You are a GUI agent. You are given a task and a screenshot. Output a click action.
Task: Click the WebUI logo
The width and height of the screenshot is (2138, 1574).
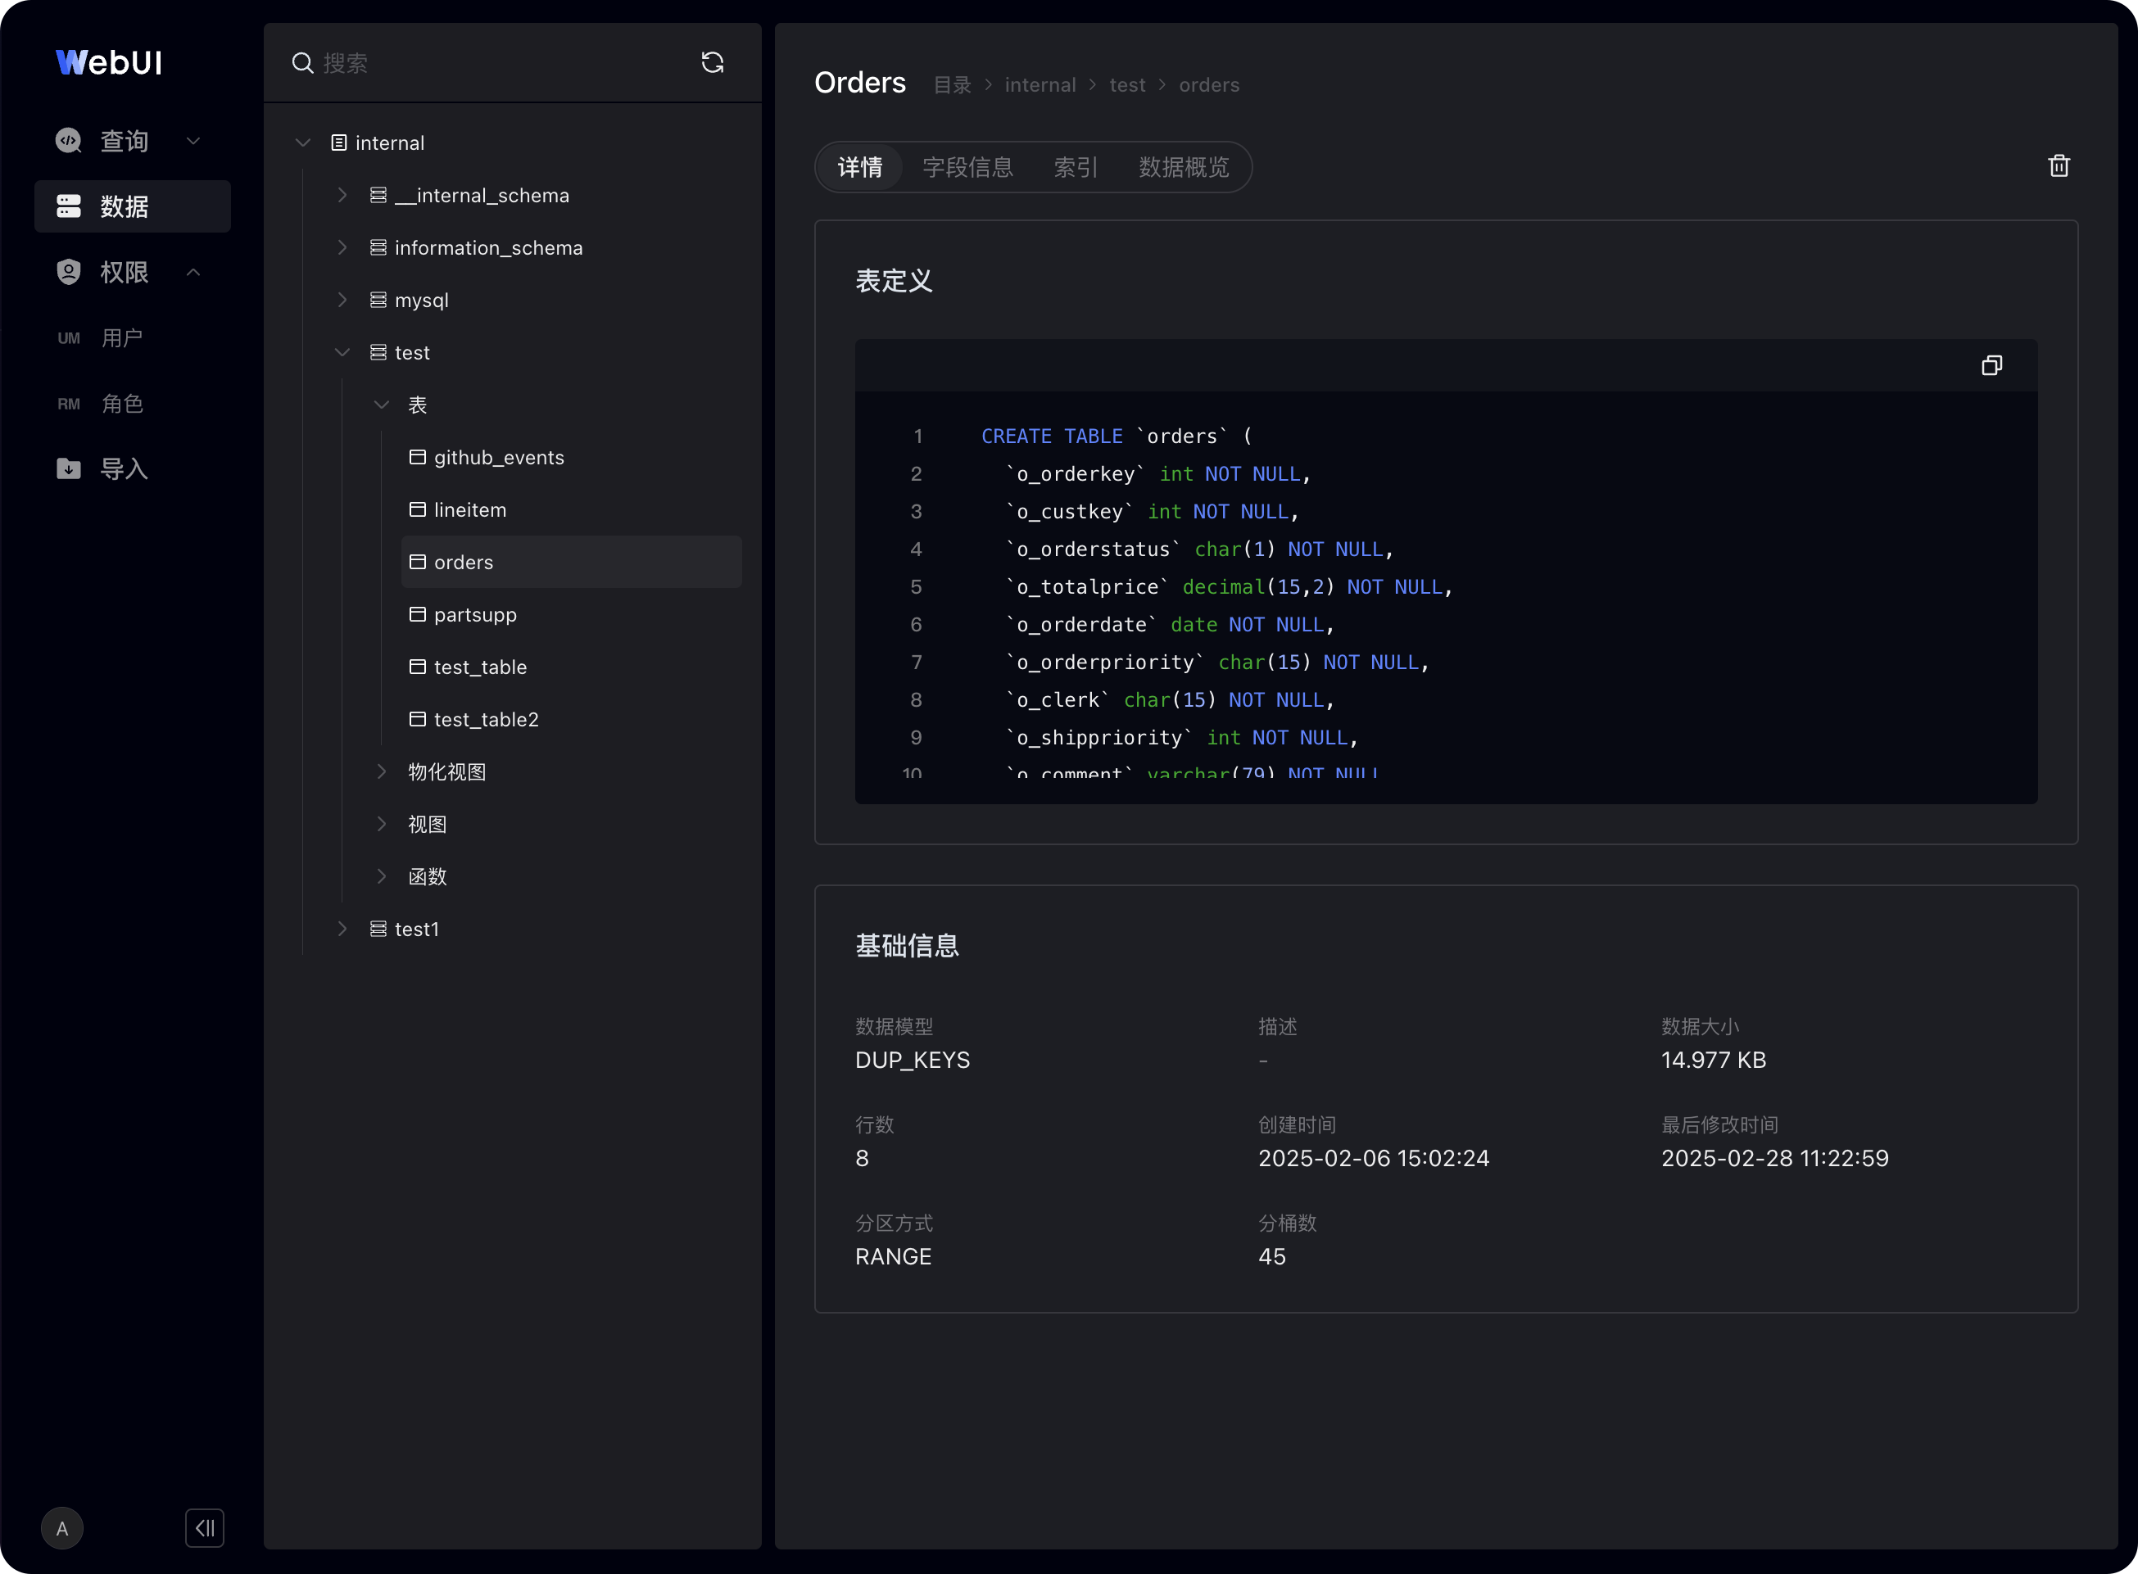(x=109, y=63)
